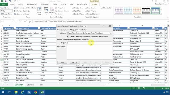170x95 pixels.
Task: Click the Insert Function fx icon
Action: click(30, 21)
